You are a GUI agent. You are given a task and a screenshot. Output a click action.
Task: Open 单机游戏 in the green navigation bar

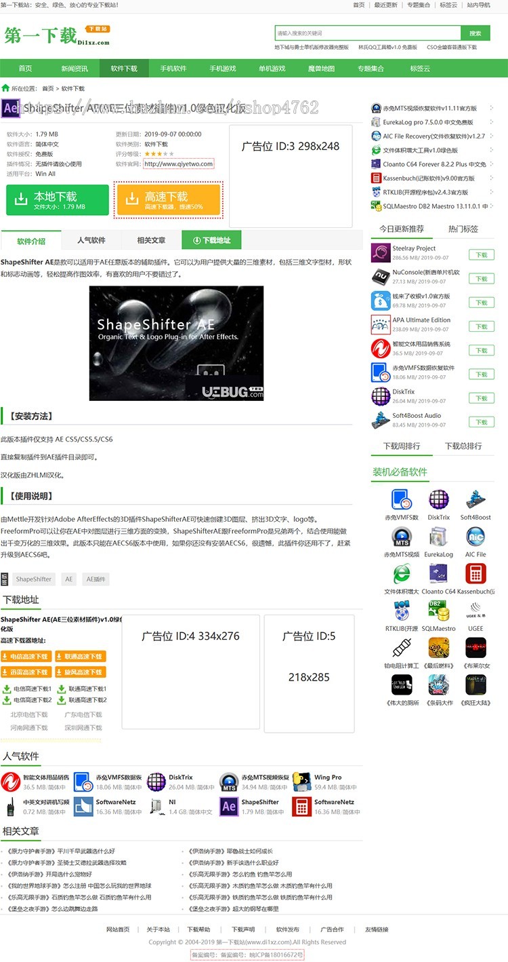(x=272, y=69)
